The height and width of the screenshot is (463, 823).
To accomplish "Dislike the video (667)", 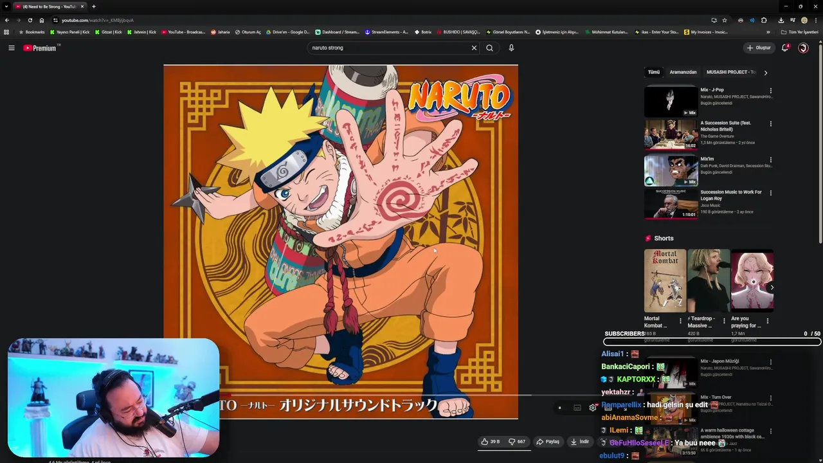I will [x=518, y=442].
